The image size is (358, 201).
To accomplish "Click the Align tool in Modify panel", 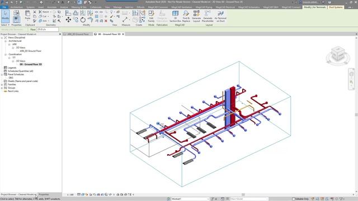I will pyautogui.click(x=68, y=13).
